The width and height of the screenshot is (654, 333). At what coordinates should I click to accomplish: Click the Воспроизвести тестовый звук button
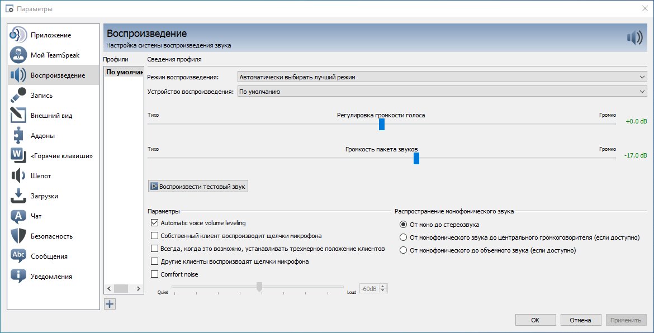(x=198, y=186)
